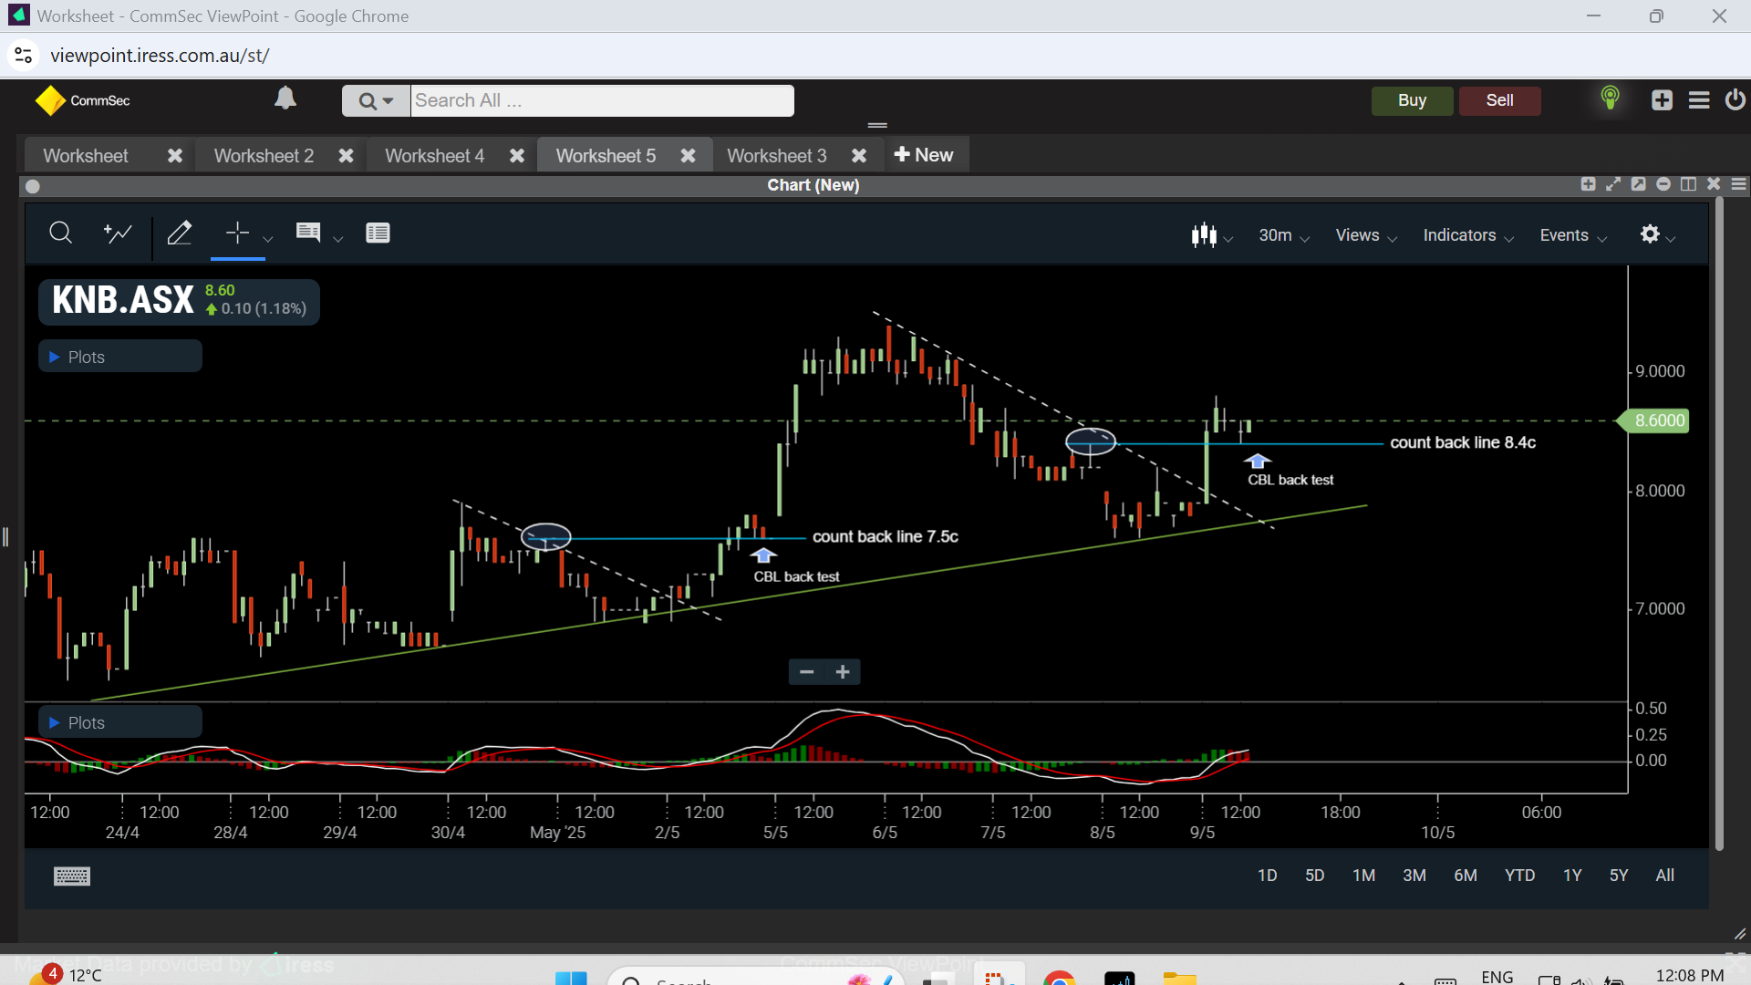Select the crosshair cursor tool
Screen dimensions: 1751x985
pos(237,233)
